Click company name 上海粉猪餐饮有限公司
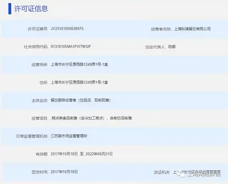The height and width of the screenshot is (184, 228). click(192, 29)
